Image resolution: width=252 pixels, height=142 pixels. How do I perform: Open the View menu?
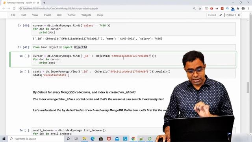35,15
